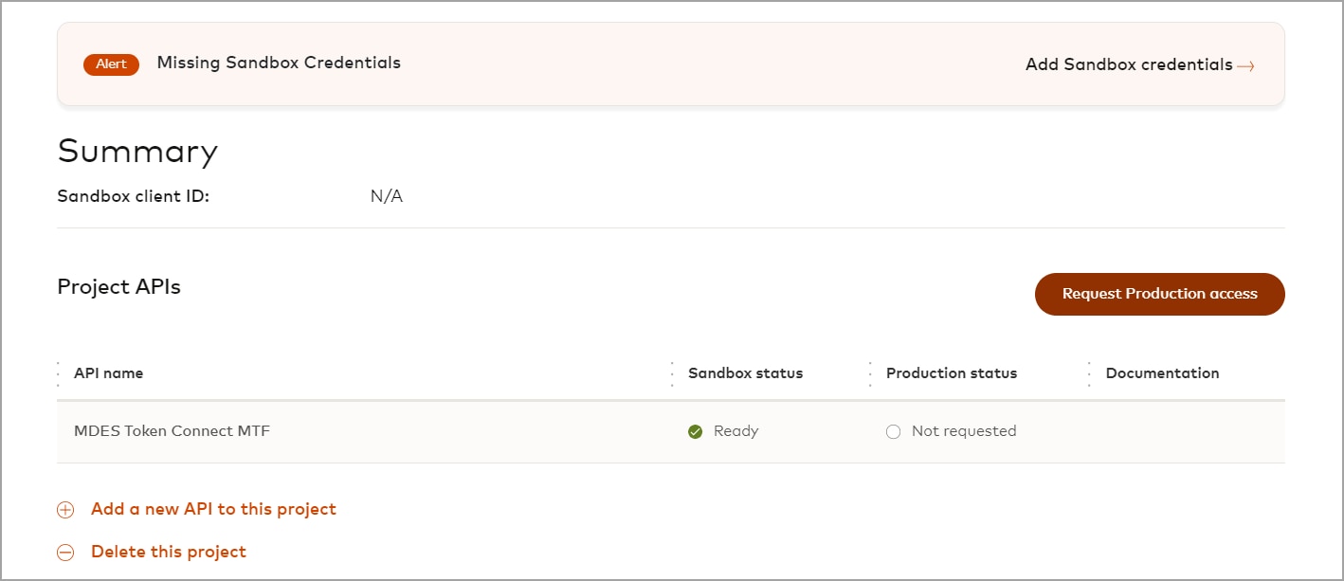Viewport: 1344px width, 581px height.
Task: Click the minus circle icon for deleting project
Action: 65,553
